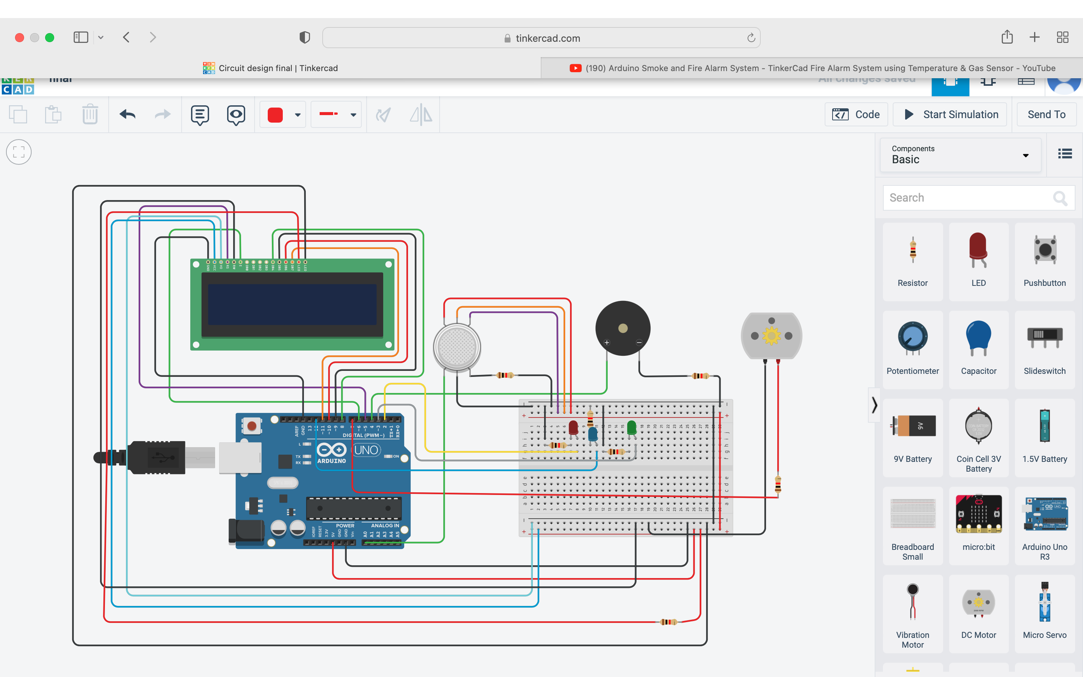Click the Undo icon in the toolbar
This screenshot has height=677, width=1083.
(127, 114)
